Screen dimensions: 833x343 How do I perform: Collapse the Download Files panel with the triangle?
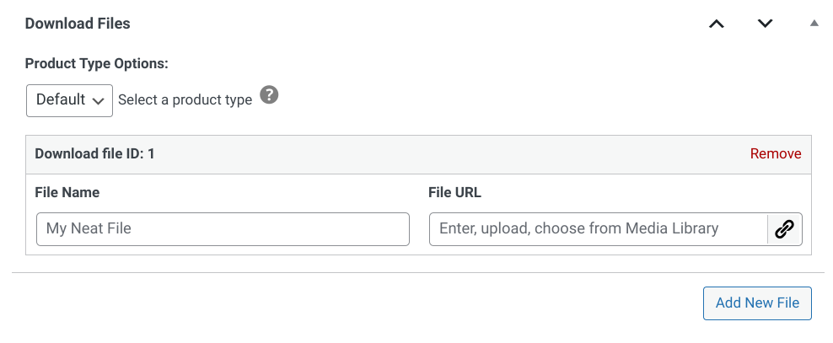(x=814, y=24)
